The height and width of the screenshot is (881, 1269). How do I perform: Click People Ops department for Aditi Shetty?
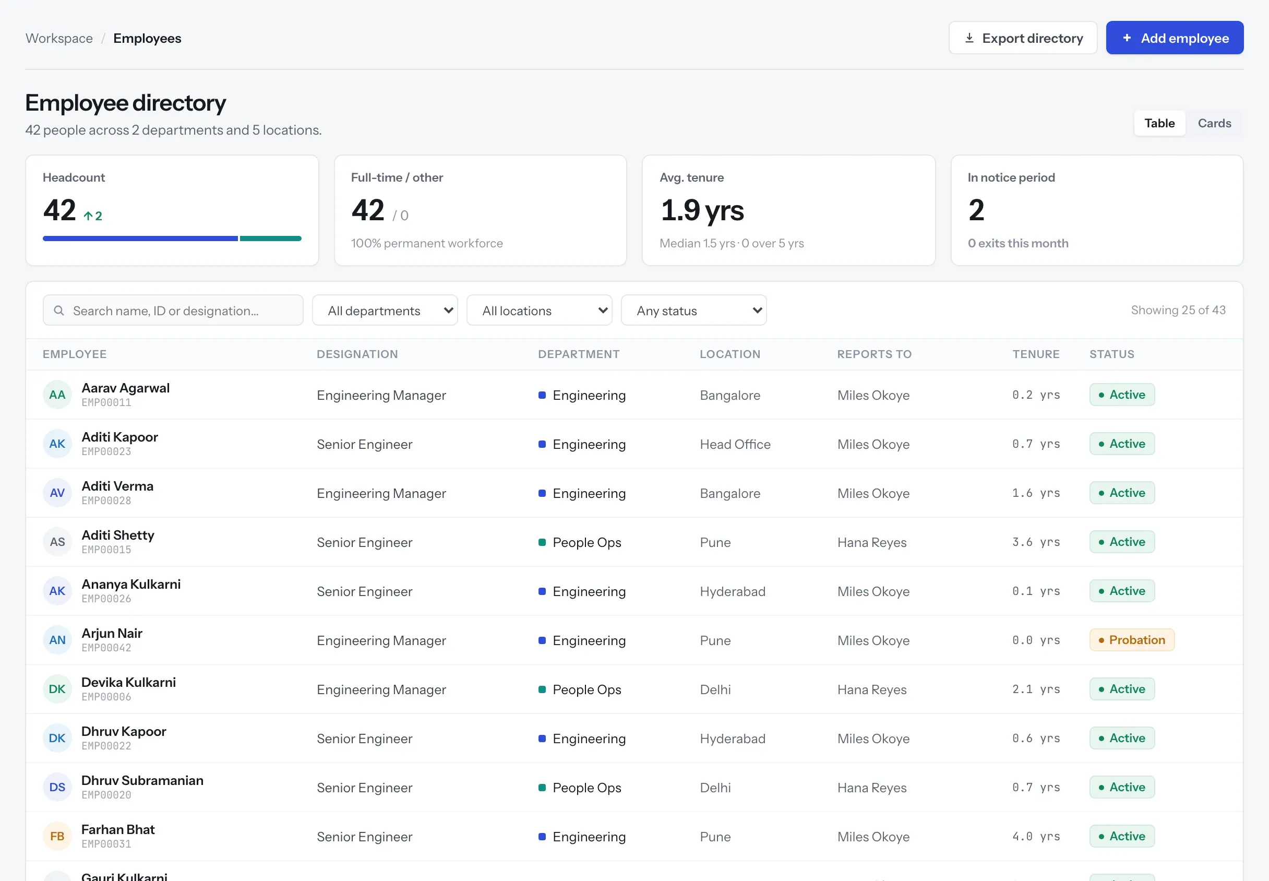580,543
